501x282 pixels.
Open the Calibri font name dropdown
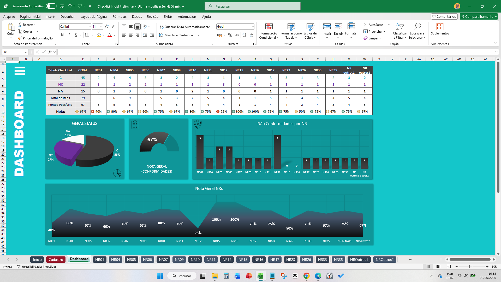click(90, 27)
